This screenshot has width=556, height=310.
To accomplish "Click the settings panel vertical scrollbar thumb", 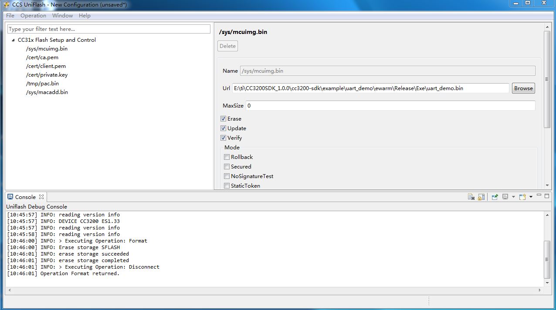I will (547, 79).
